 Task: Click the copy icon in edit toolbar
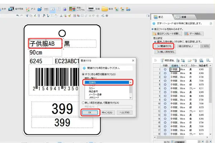31,16
